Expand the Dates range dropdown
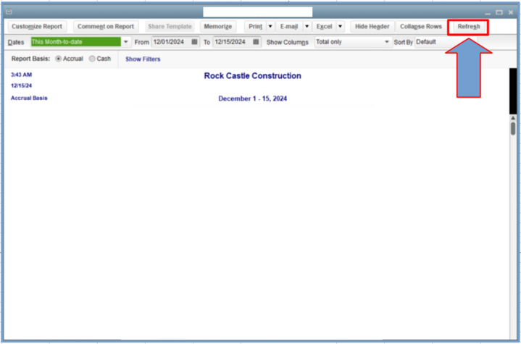 [125, 42]
